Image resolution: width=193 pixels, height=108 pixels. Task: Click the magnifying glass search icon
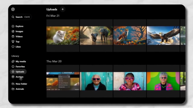coord(13,17)
